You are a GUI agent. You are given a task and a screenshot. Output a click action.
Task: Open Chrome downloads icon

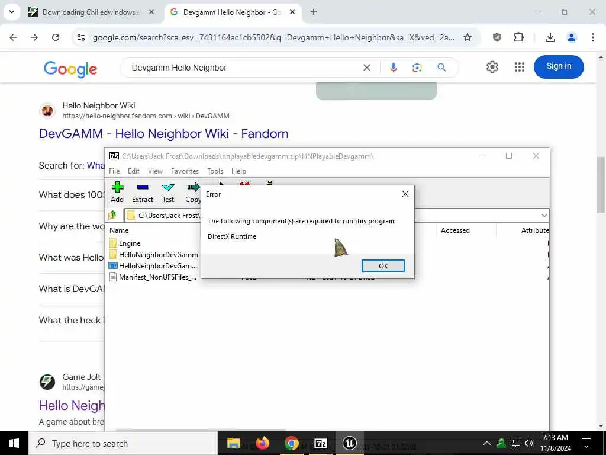(550, 37)
